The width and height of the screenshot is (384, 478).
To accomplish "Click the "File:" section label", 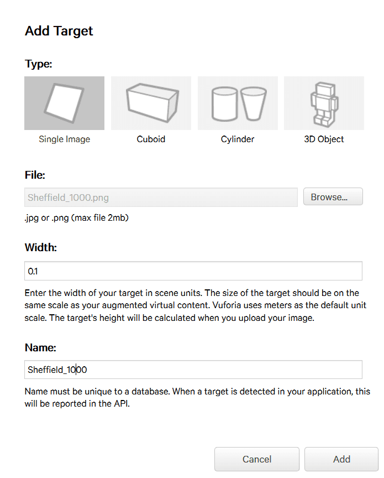I will click(35, 175).
